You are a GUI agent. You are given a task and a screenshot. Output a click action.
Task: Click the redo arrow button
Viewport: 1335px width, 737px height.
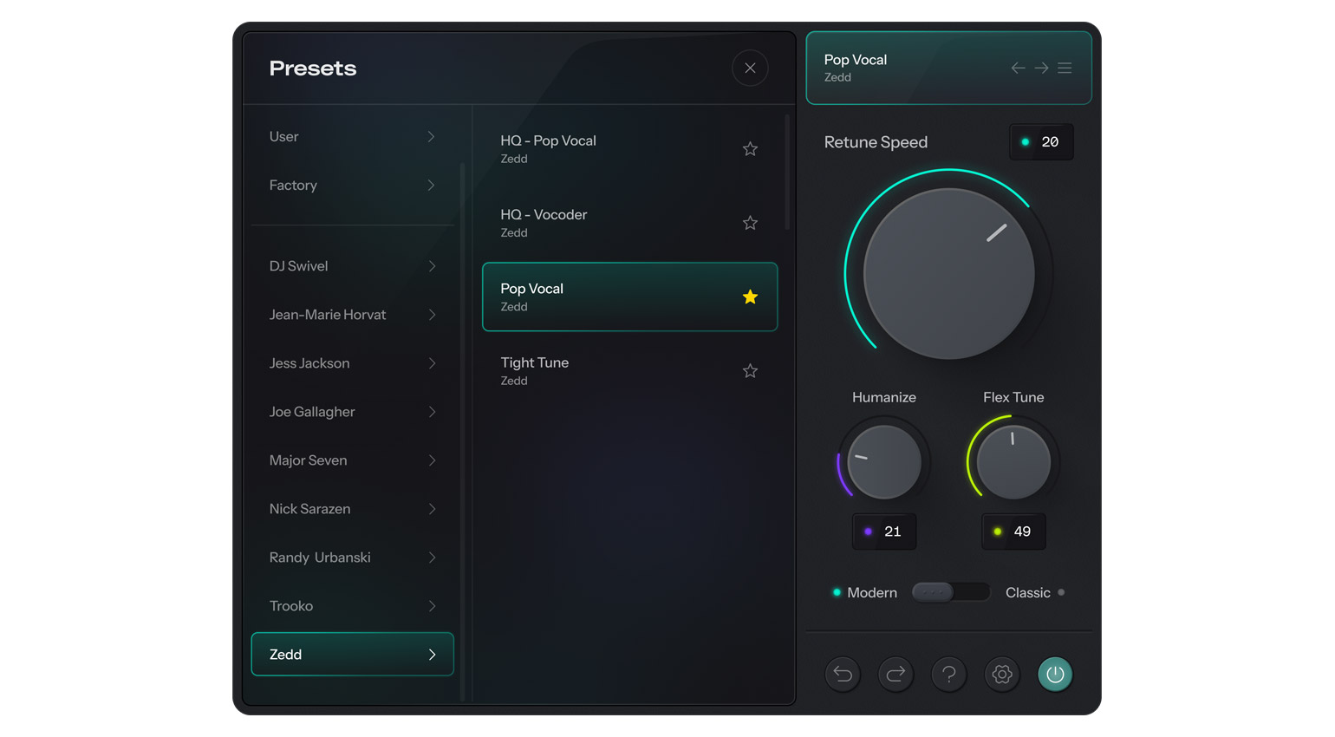pos(895,674)
